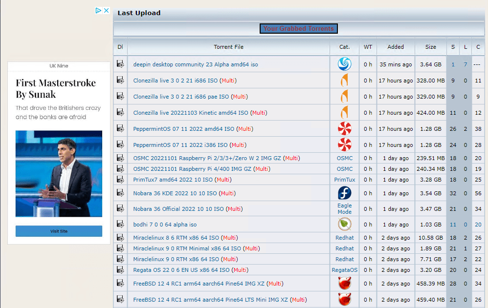Open Peppermint category icon in amd64 row
Viewport: 488px width, 308px height.
pos(345,128)
